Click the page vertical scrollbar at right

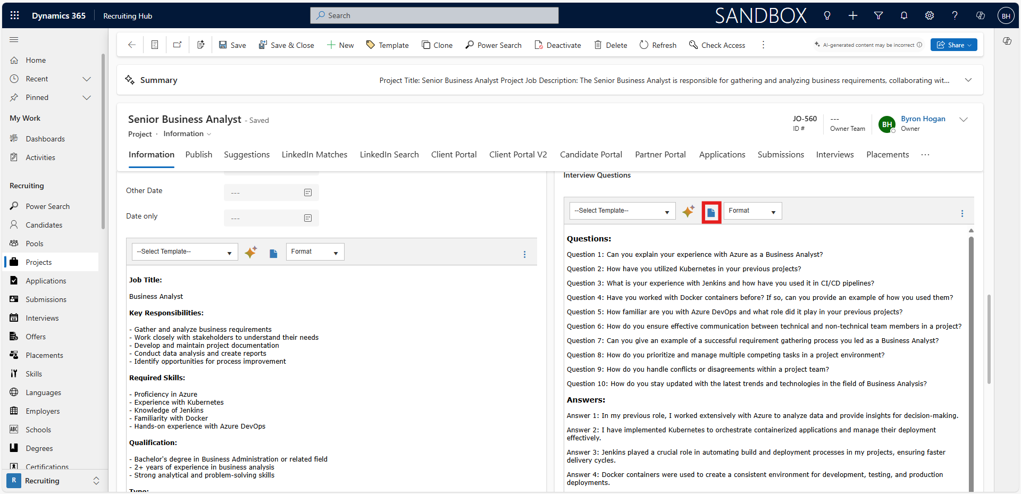(x=989, y=339)
